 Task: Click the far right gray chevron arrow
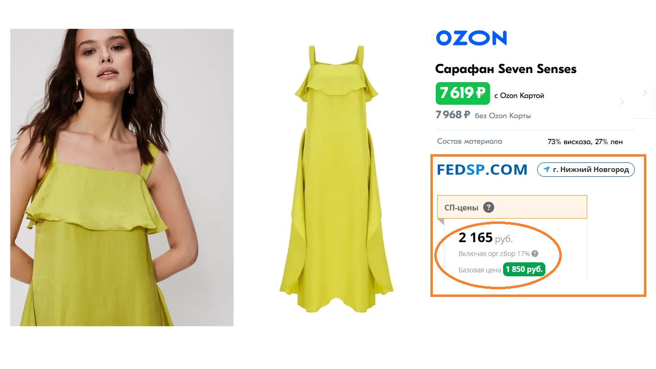coord(645,93)
